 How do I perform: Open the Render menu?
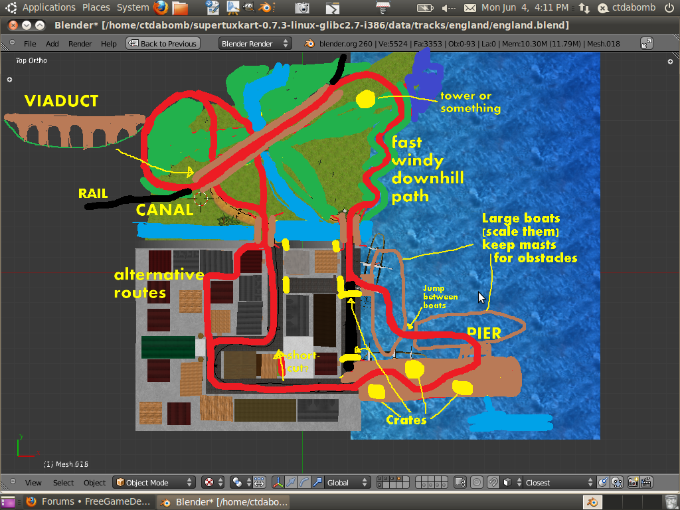pos(80,44)
